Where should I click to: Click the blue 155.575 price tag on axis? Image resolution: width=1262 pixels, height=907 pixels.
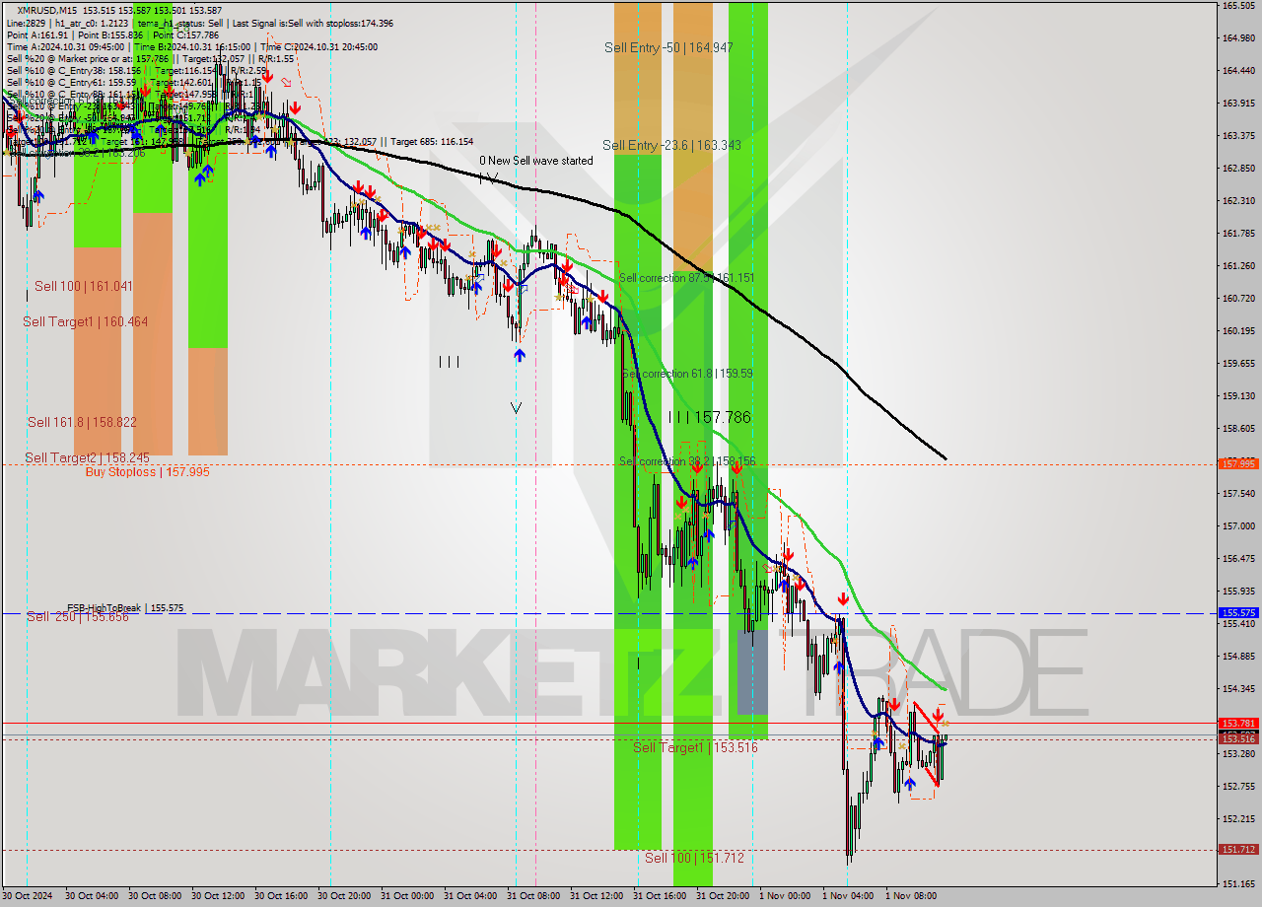point(1238,612)
